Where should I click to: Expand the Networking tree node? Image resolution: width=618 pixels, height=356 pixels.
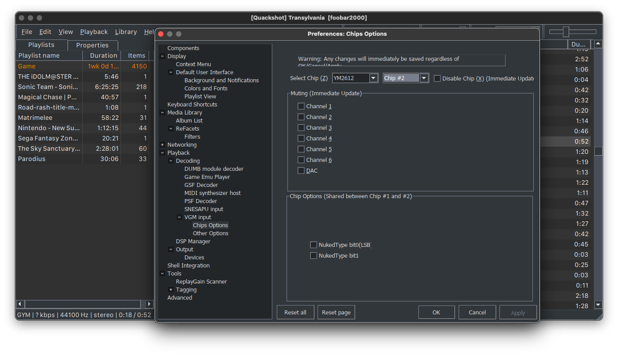(x=162, y=145)
